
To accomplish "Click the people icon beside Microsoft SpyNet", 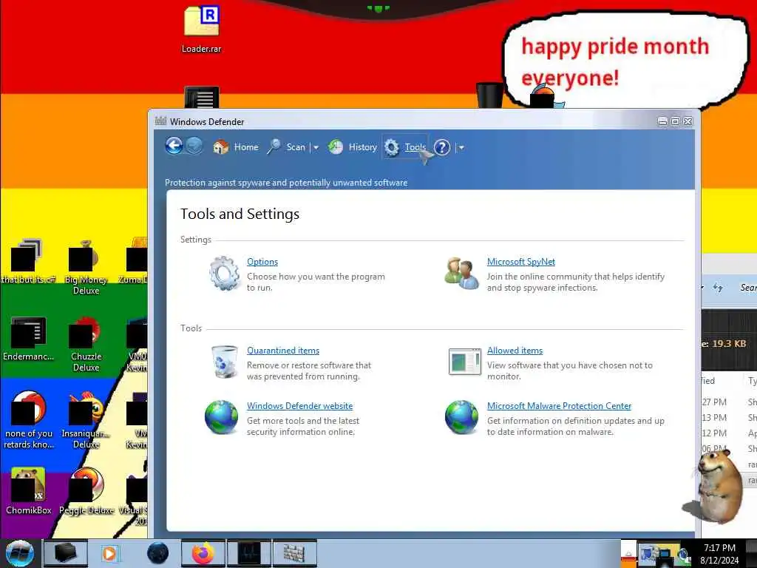I will (x=461, y=274).
